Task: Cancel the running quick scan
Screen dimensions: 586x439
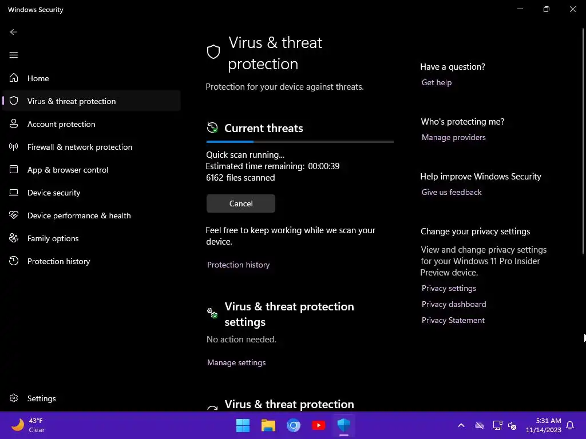Action: (241, 203)
